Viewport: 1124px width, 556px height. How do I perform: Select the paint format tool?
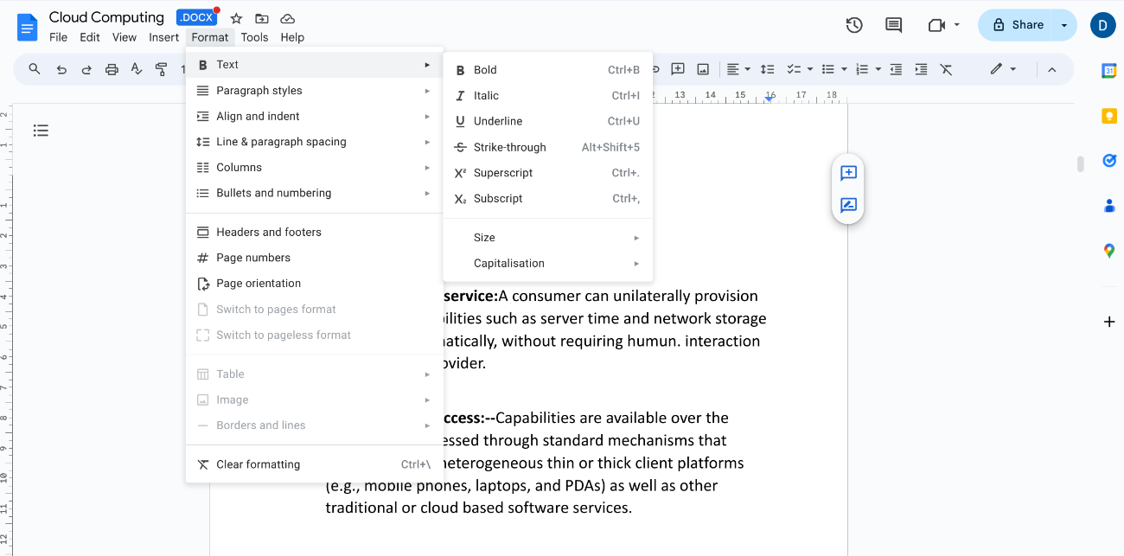coord(162,69)
